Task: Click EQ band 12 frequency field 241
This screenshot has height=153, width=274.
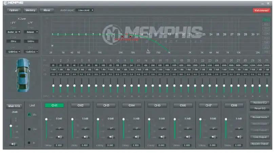Action: (132, 65)
